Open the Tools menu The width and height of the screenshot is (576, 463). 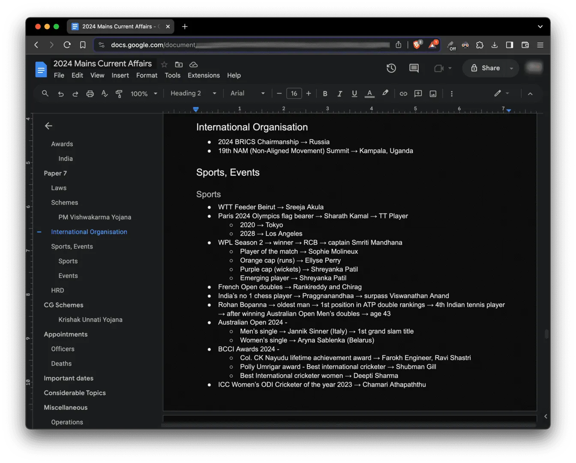[x=173, y=75]
